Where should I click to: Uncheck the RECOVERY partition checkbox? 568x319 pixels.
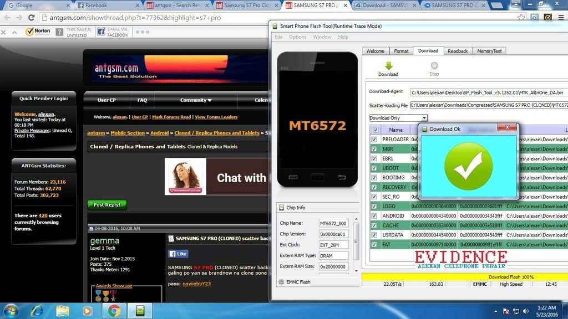pyautogui.click(x=374, y=187)
